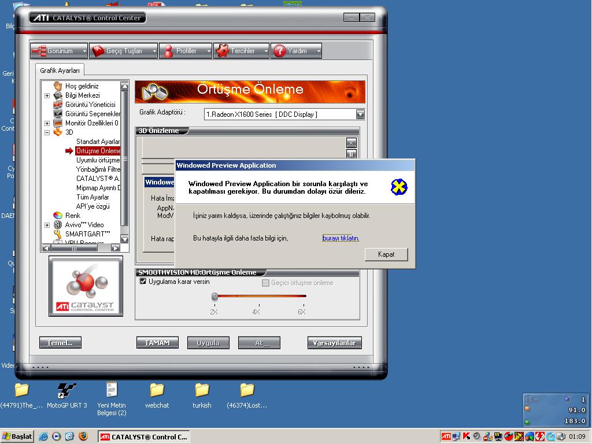This screenshot has height=444, width=592.
Task: Follow the 'burayı tıklatın' link
Action: click(341, 238)
